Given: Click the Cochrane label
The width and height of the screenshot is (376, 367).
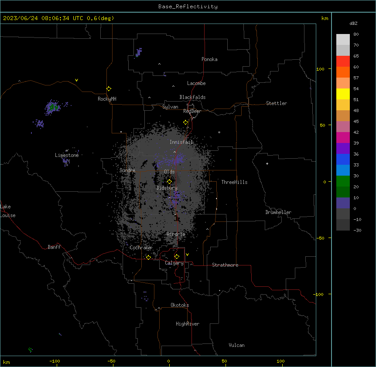Looking at the screenshot, I should coord(140,248).
